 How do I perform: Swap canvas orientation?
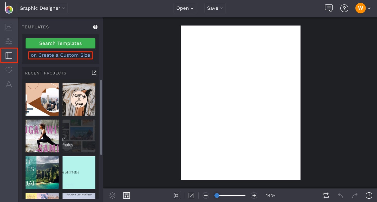(326, 195)
